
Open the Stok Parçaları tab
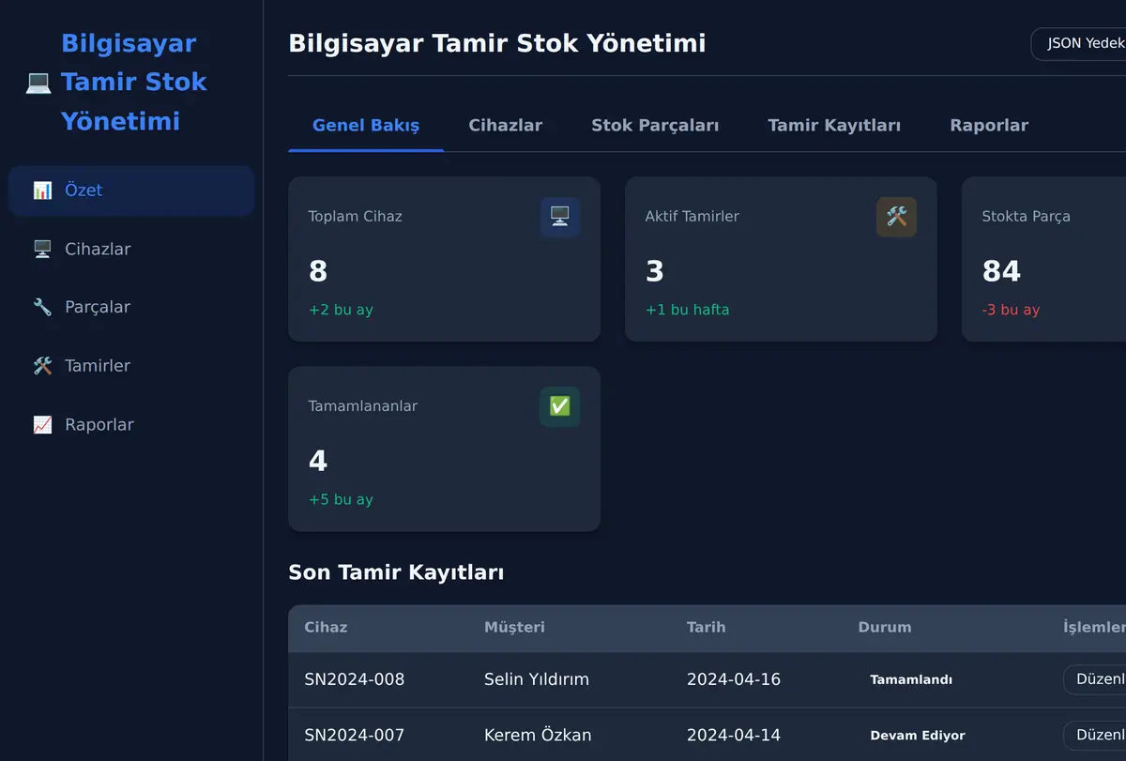tap(655, 126)
